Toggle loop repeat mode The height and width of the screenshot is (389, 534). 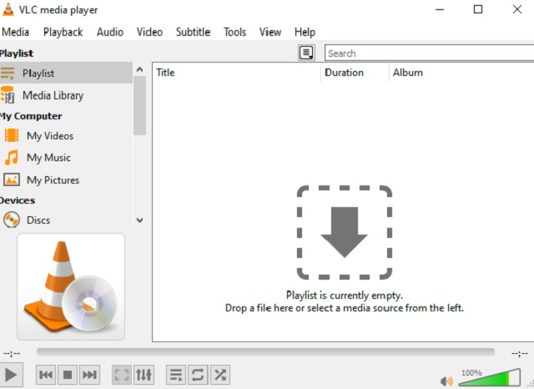click(x=198, y=375)
